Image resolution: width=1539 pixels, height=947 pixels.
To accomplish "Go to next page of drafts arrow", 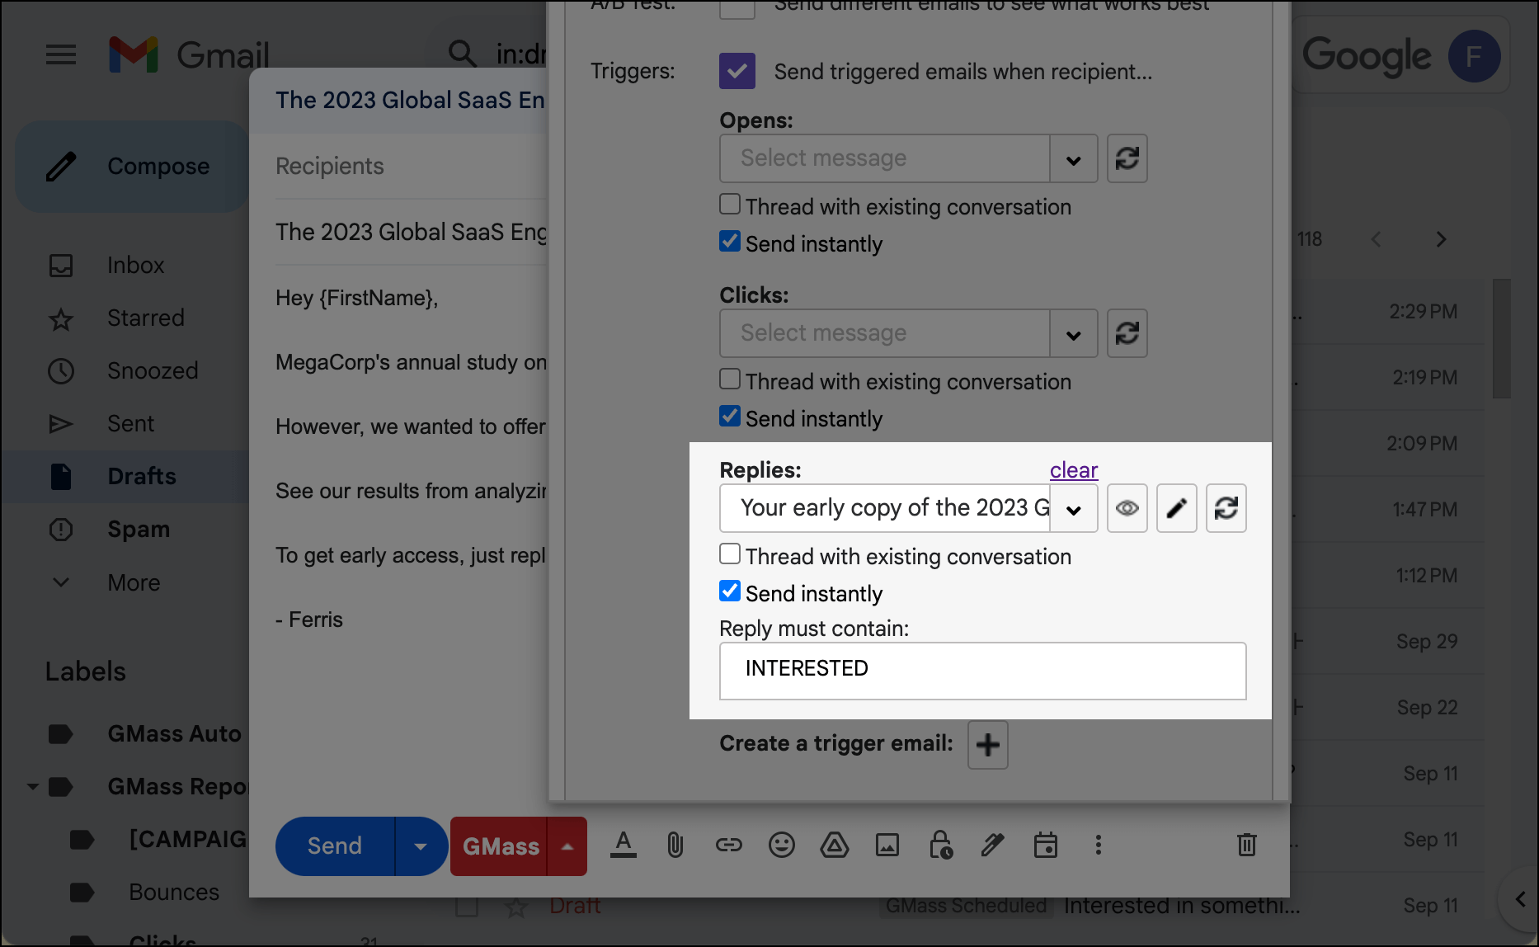I will coord(1442,239).
